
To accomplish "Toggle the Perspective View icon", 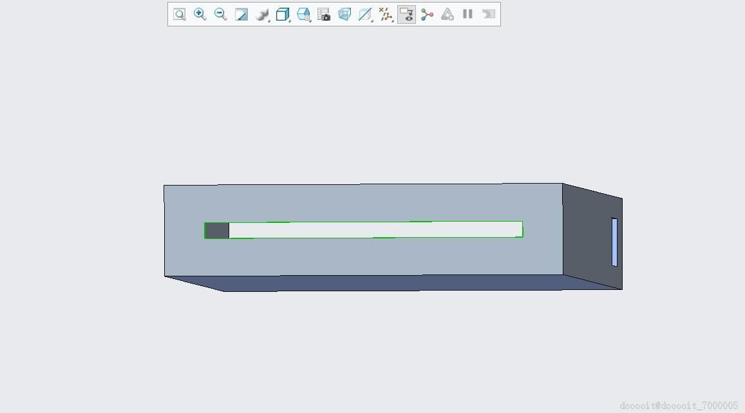I will point(344,14).
